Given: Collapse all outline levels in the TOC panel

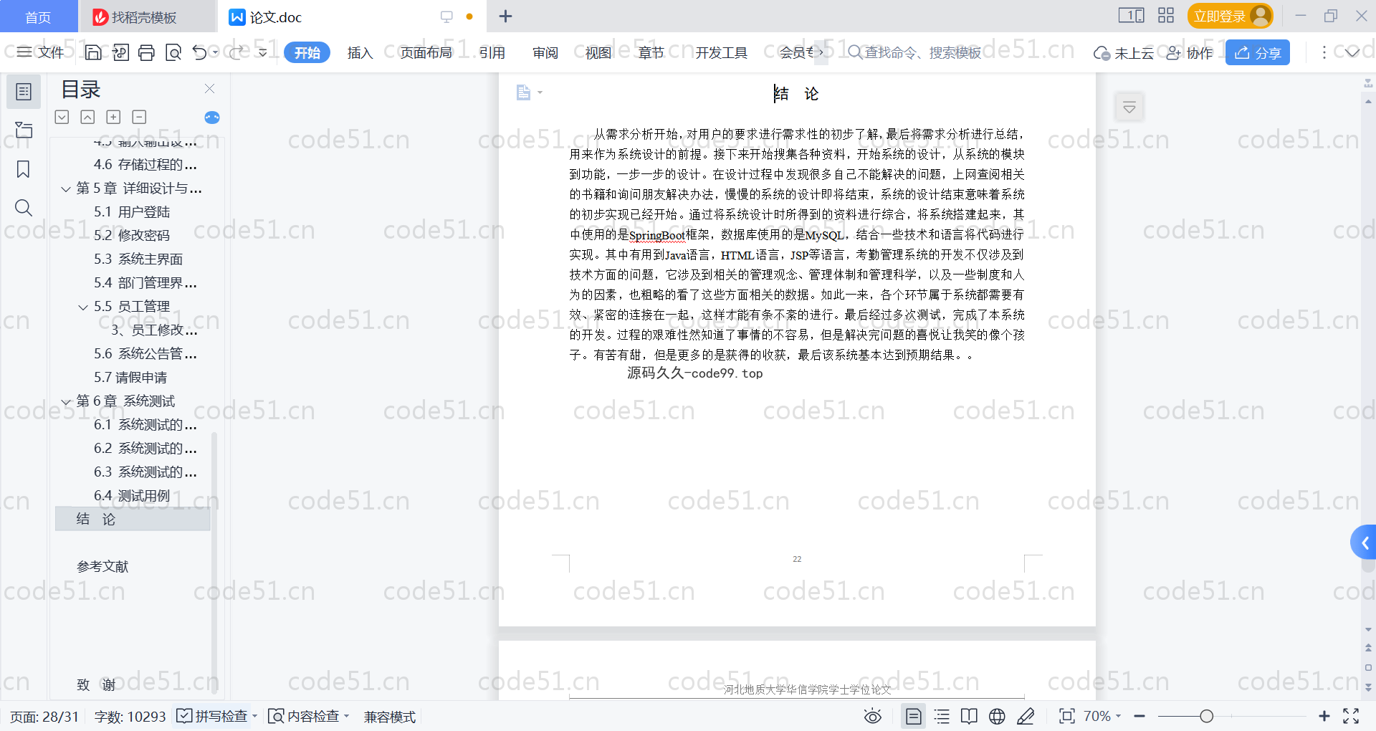Looking at the screenshot, I should pos(87,117).
